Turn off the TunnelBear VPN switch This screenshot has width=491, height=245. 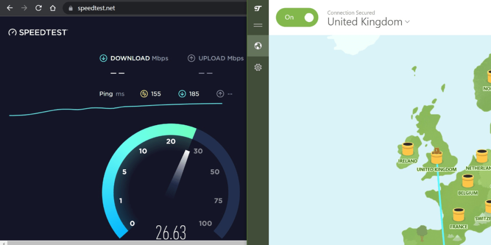pos(297,17)
